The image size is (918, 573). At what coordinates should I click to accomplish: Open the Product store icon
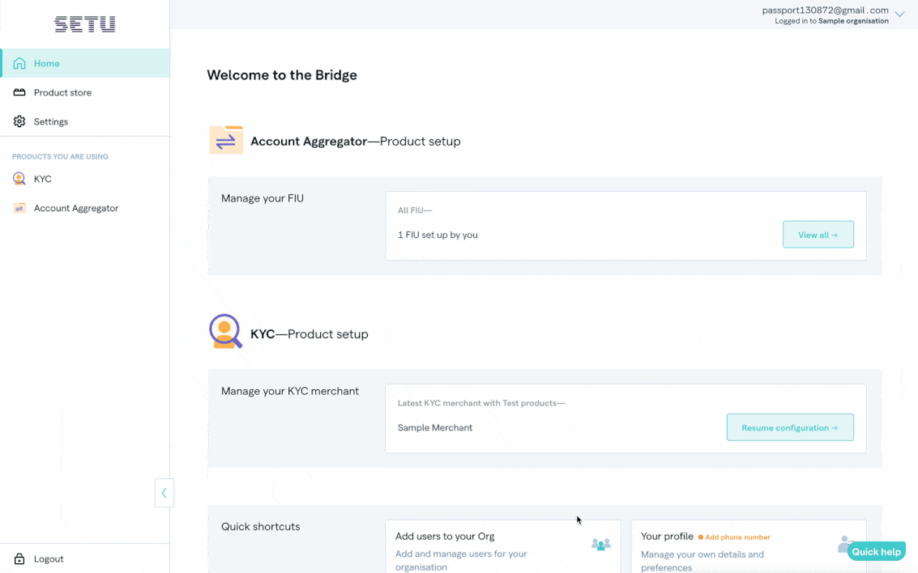coord(19,92)
